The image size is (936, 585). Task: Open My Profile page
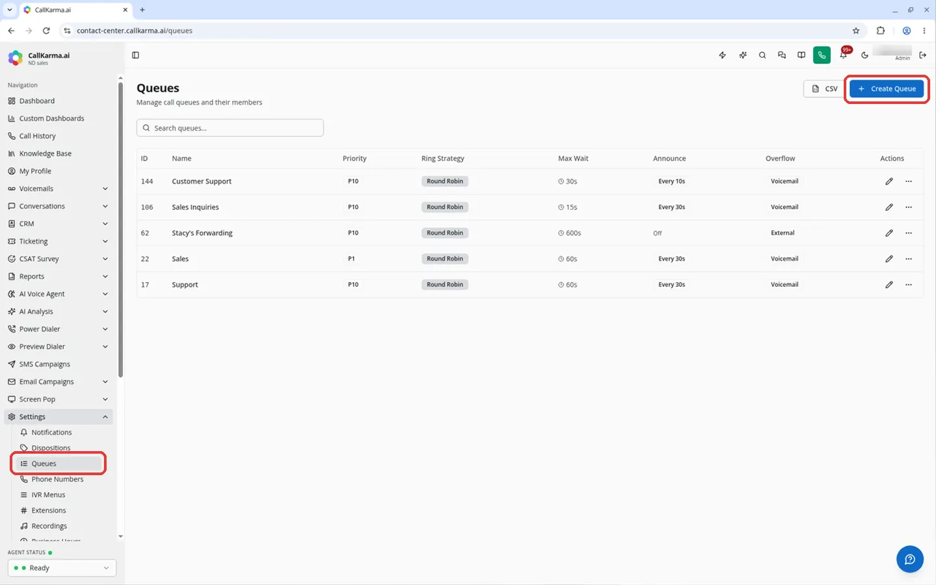(58, 171)
